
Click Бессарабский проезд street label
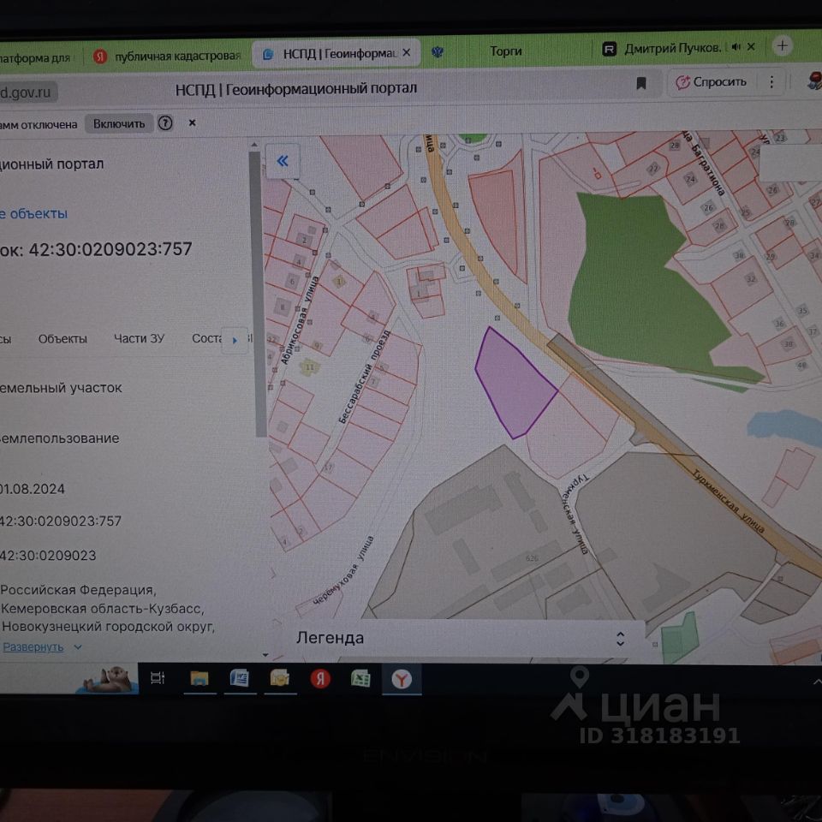pos(365,377)
